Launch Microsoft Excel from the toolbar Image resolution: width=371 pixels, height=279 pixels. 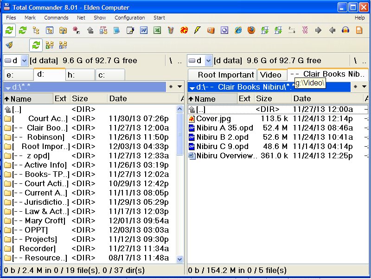pos(157,30)
